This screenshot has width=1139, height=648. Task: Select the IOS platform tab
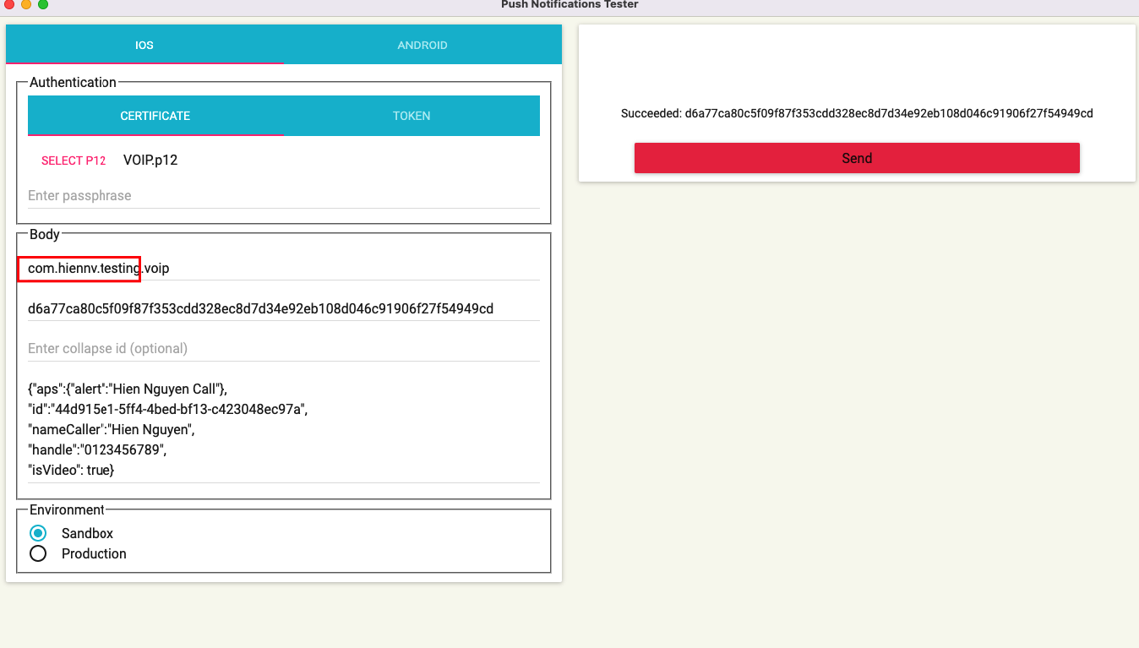pos(144,45)
